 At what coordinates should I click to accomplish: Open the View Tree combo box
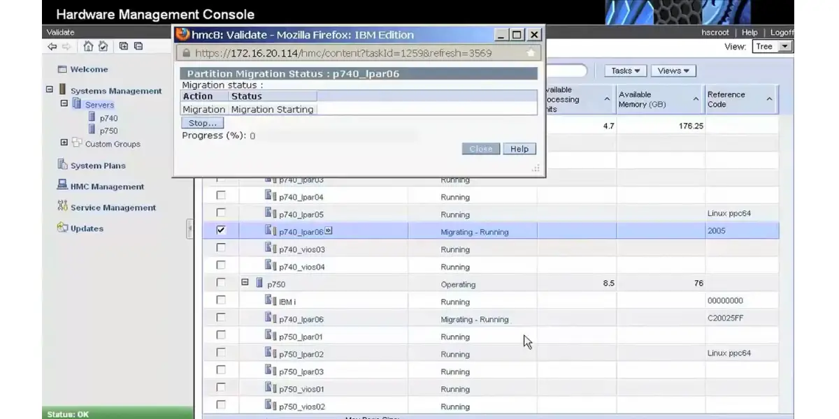pos(773,47)
